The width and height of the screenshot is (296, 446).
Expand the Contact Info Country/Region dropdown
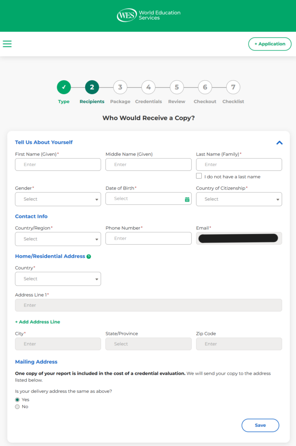pyautogui.click(x=58, y=239)
